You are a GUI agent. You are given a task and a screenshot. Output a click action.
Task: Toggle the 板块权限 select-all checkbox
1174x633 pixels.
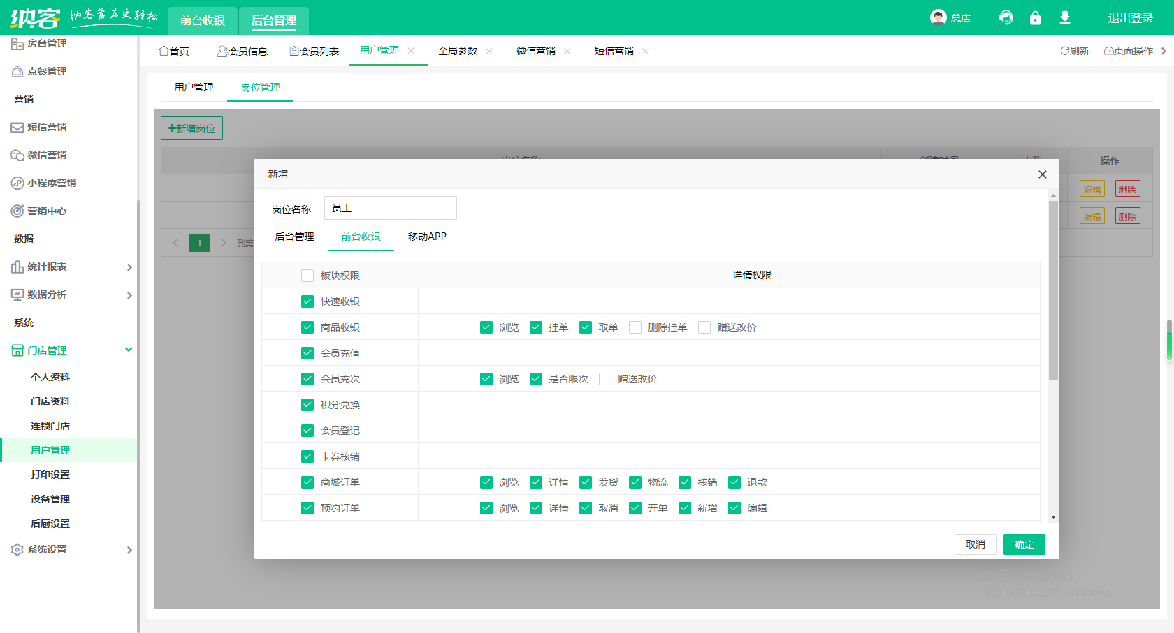point(307,276)
